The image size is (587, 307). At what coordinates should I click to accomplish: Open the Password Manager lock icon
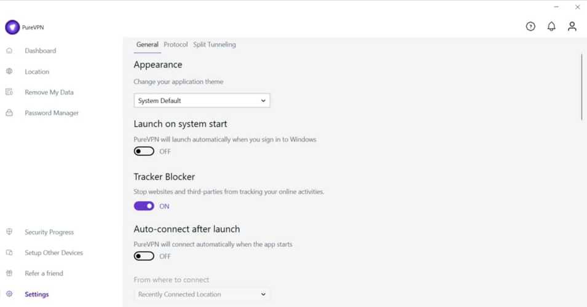coord(9,112)
